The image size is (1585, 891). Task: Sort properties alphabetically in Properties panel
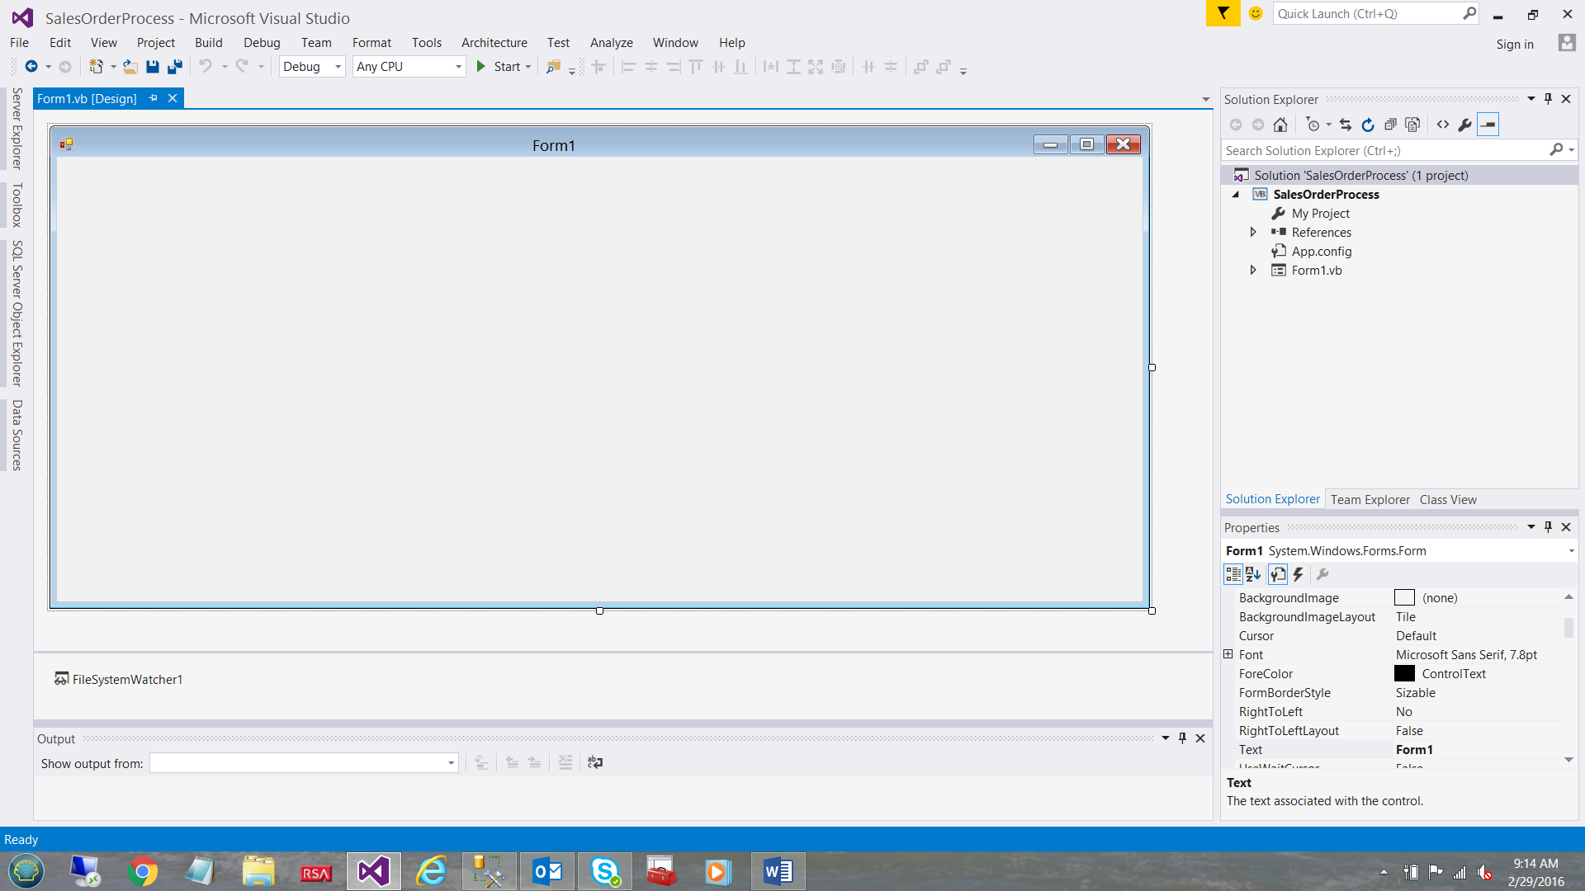tap(1254, 574)
